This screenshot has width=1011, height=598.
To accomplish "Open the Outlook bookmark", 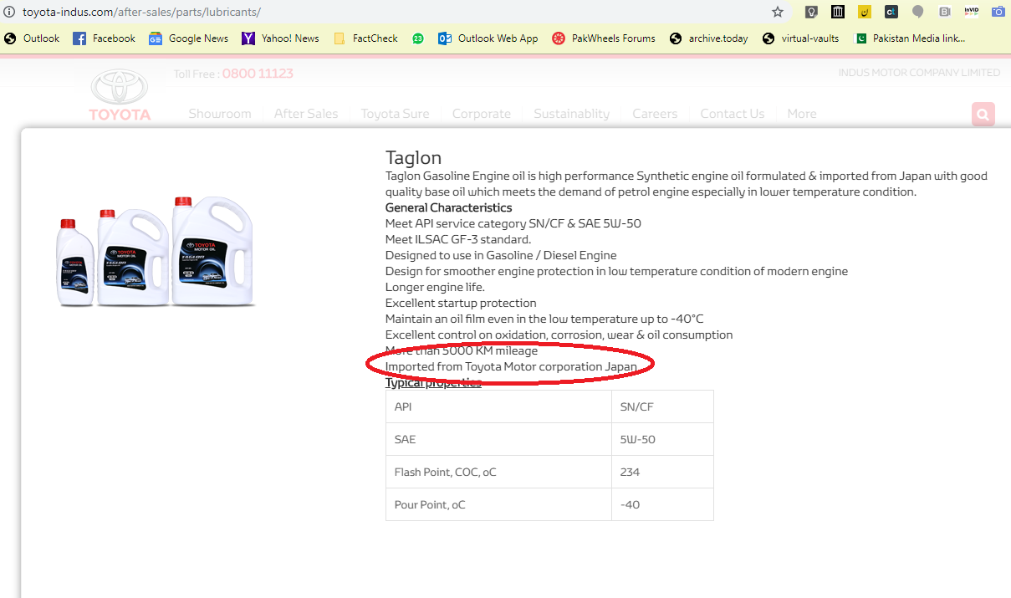I will click(32, 38).
